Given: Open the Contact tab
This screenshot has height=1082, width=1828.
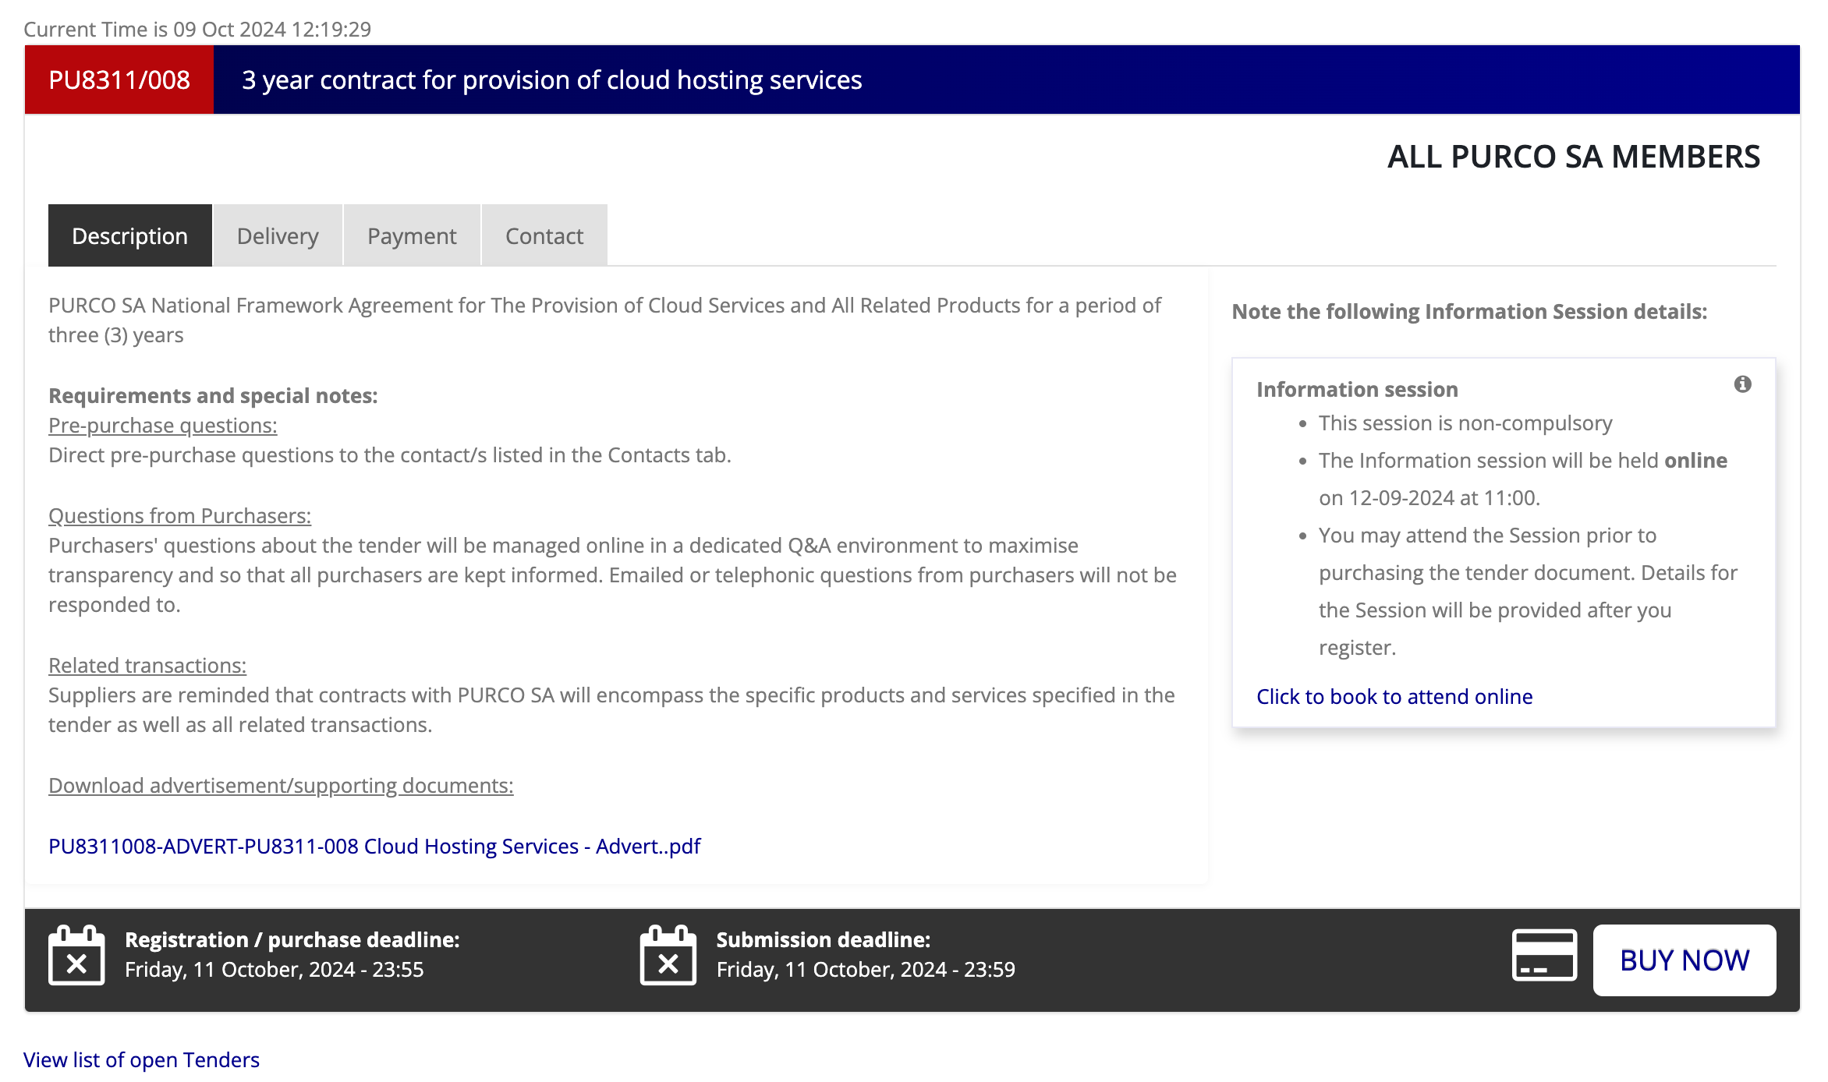Looking at the screenshot, I should click(x=544, y=235).
